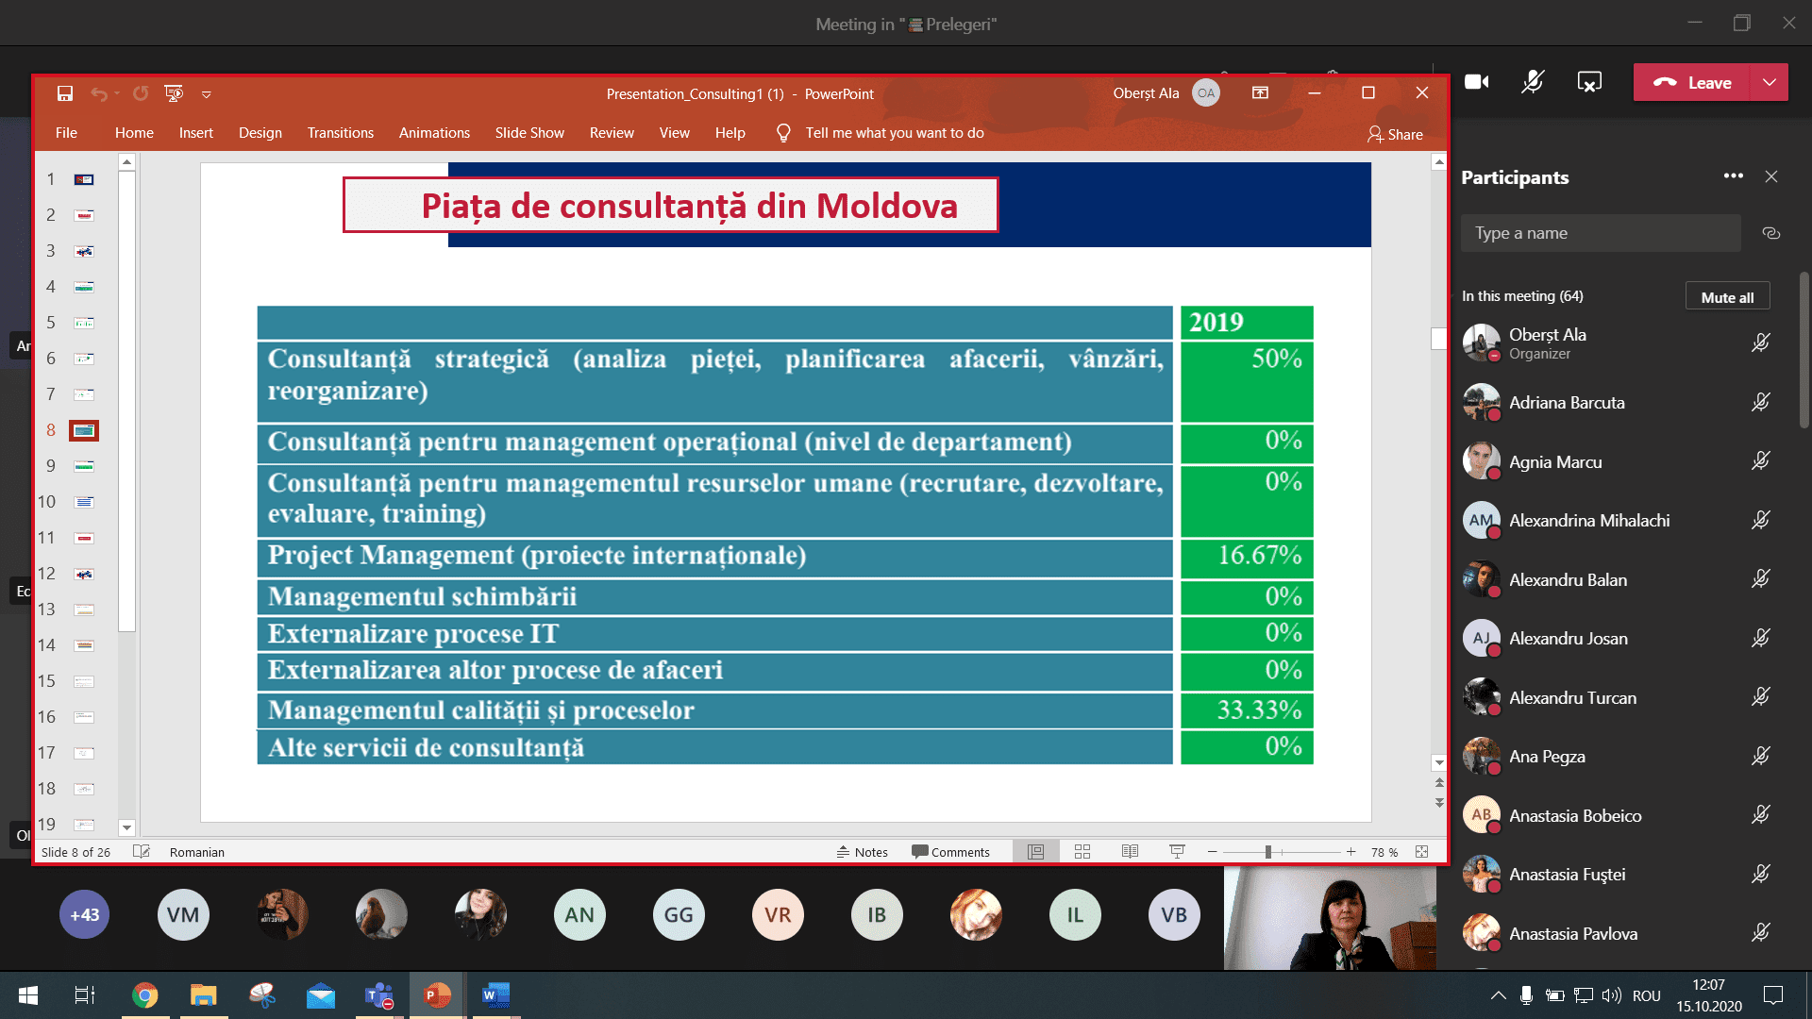
Task: Click Tell me what you want to do
Action: click(x=894, y=133)
